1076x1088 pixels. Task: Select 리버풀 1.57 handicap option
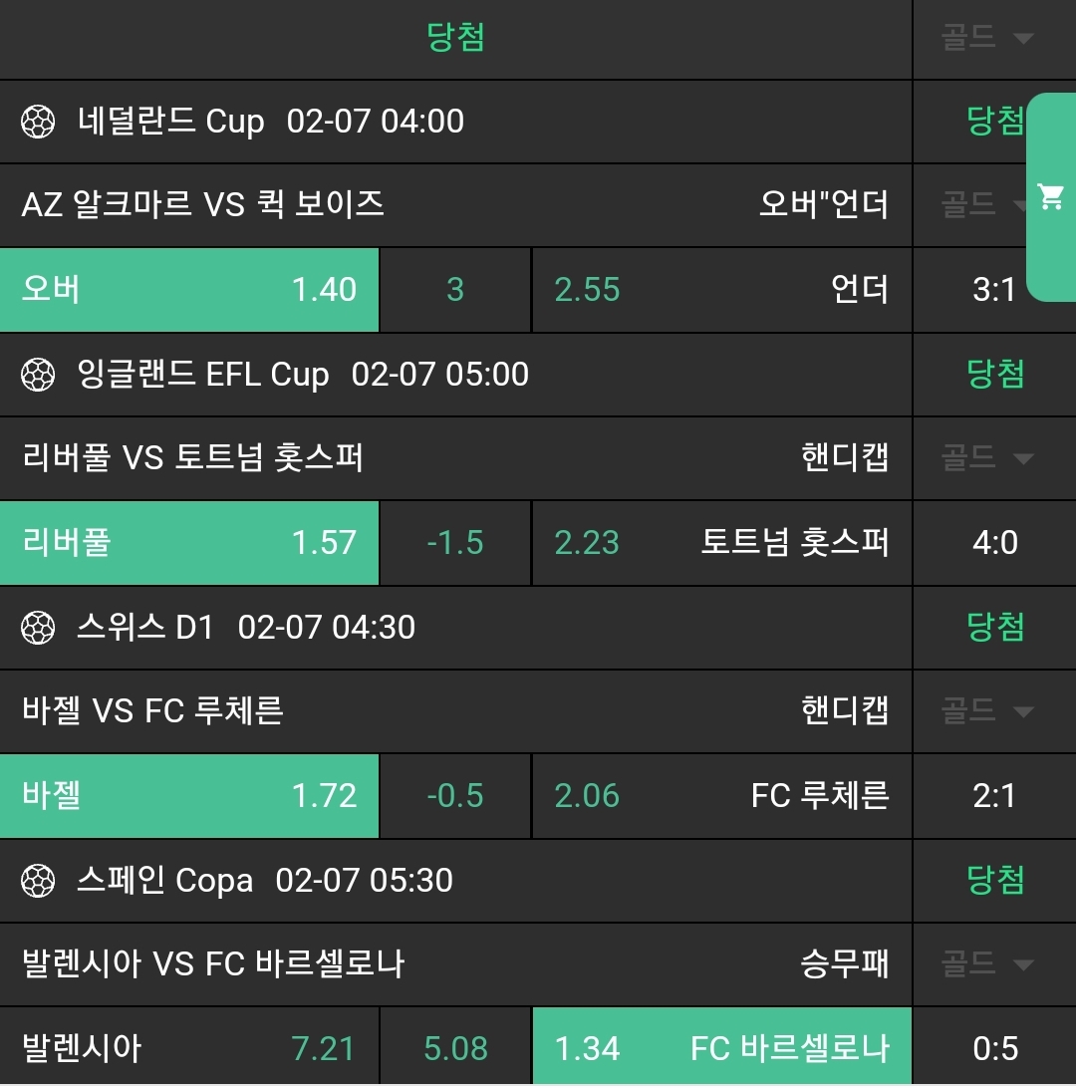click(189, 543)
